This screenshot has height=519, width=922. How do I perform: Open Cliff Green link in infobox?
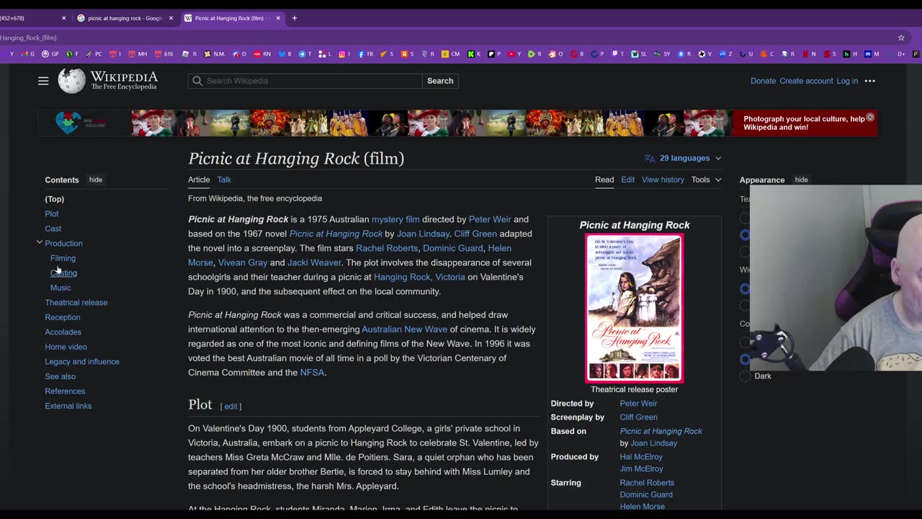click(x=638, y=417)
